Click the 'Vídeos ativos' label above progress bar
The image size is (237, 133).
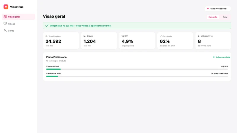(x=52, y=66)
